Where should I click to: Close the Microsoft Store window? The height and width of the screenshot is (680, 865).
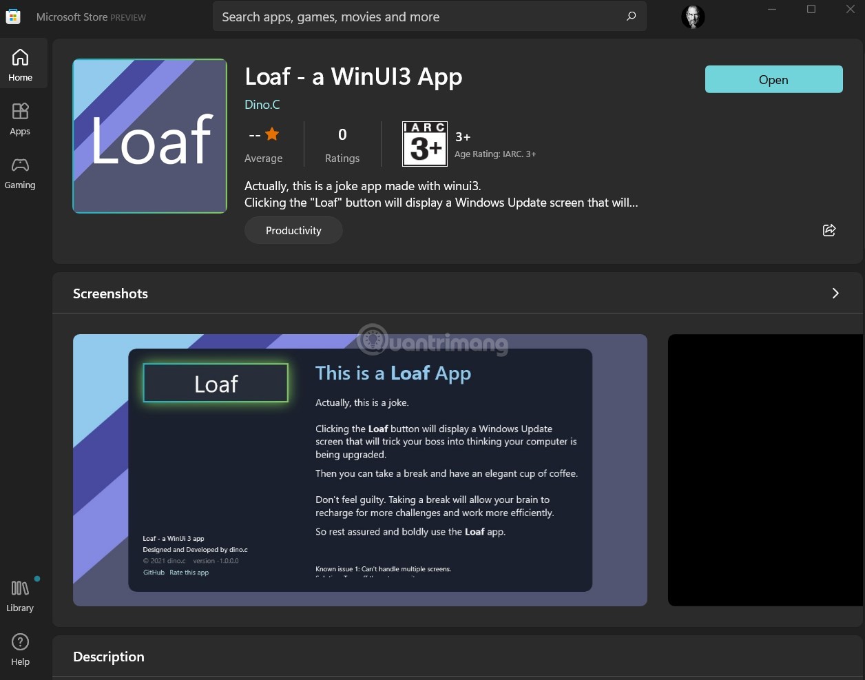(851, 9)
